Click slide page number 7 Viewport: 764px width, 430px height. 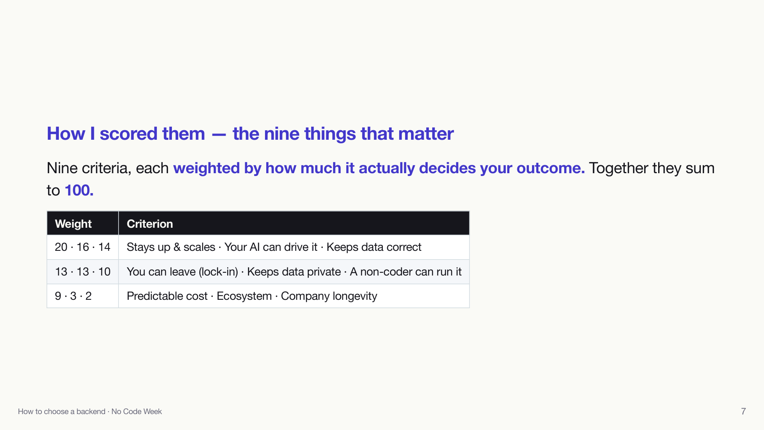pos(743,411)
